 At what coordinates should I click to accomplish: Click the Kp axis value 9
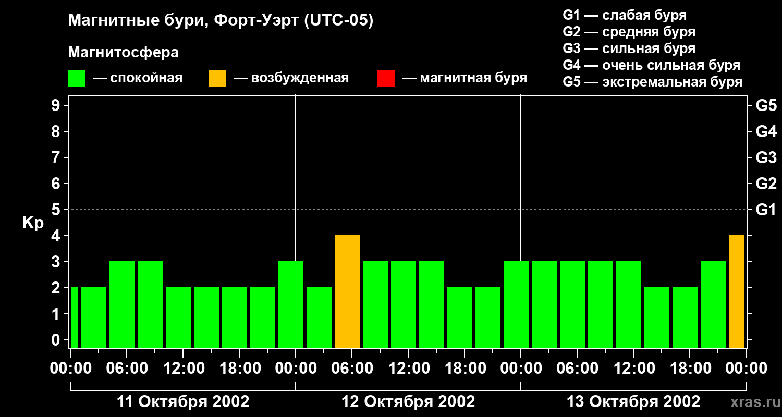57,105
